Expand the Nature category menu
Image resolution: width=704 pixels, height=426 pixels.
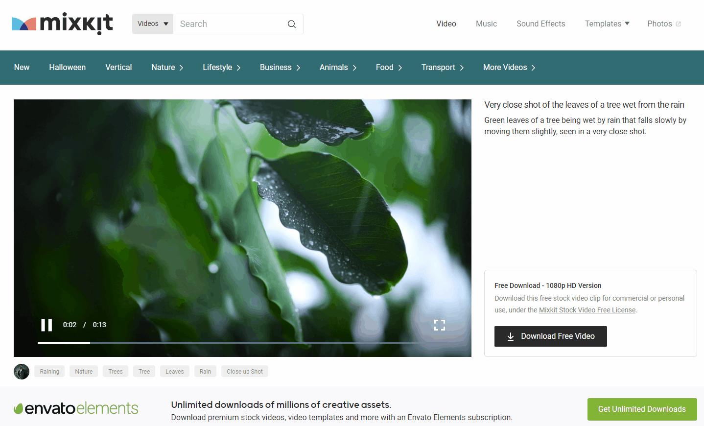pyautogui.click(x=167, y=68)
